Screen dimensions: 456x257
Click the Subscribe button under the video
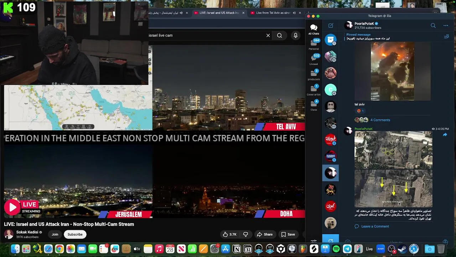point(75,235)
